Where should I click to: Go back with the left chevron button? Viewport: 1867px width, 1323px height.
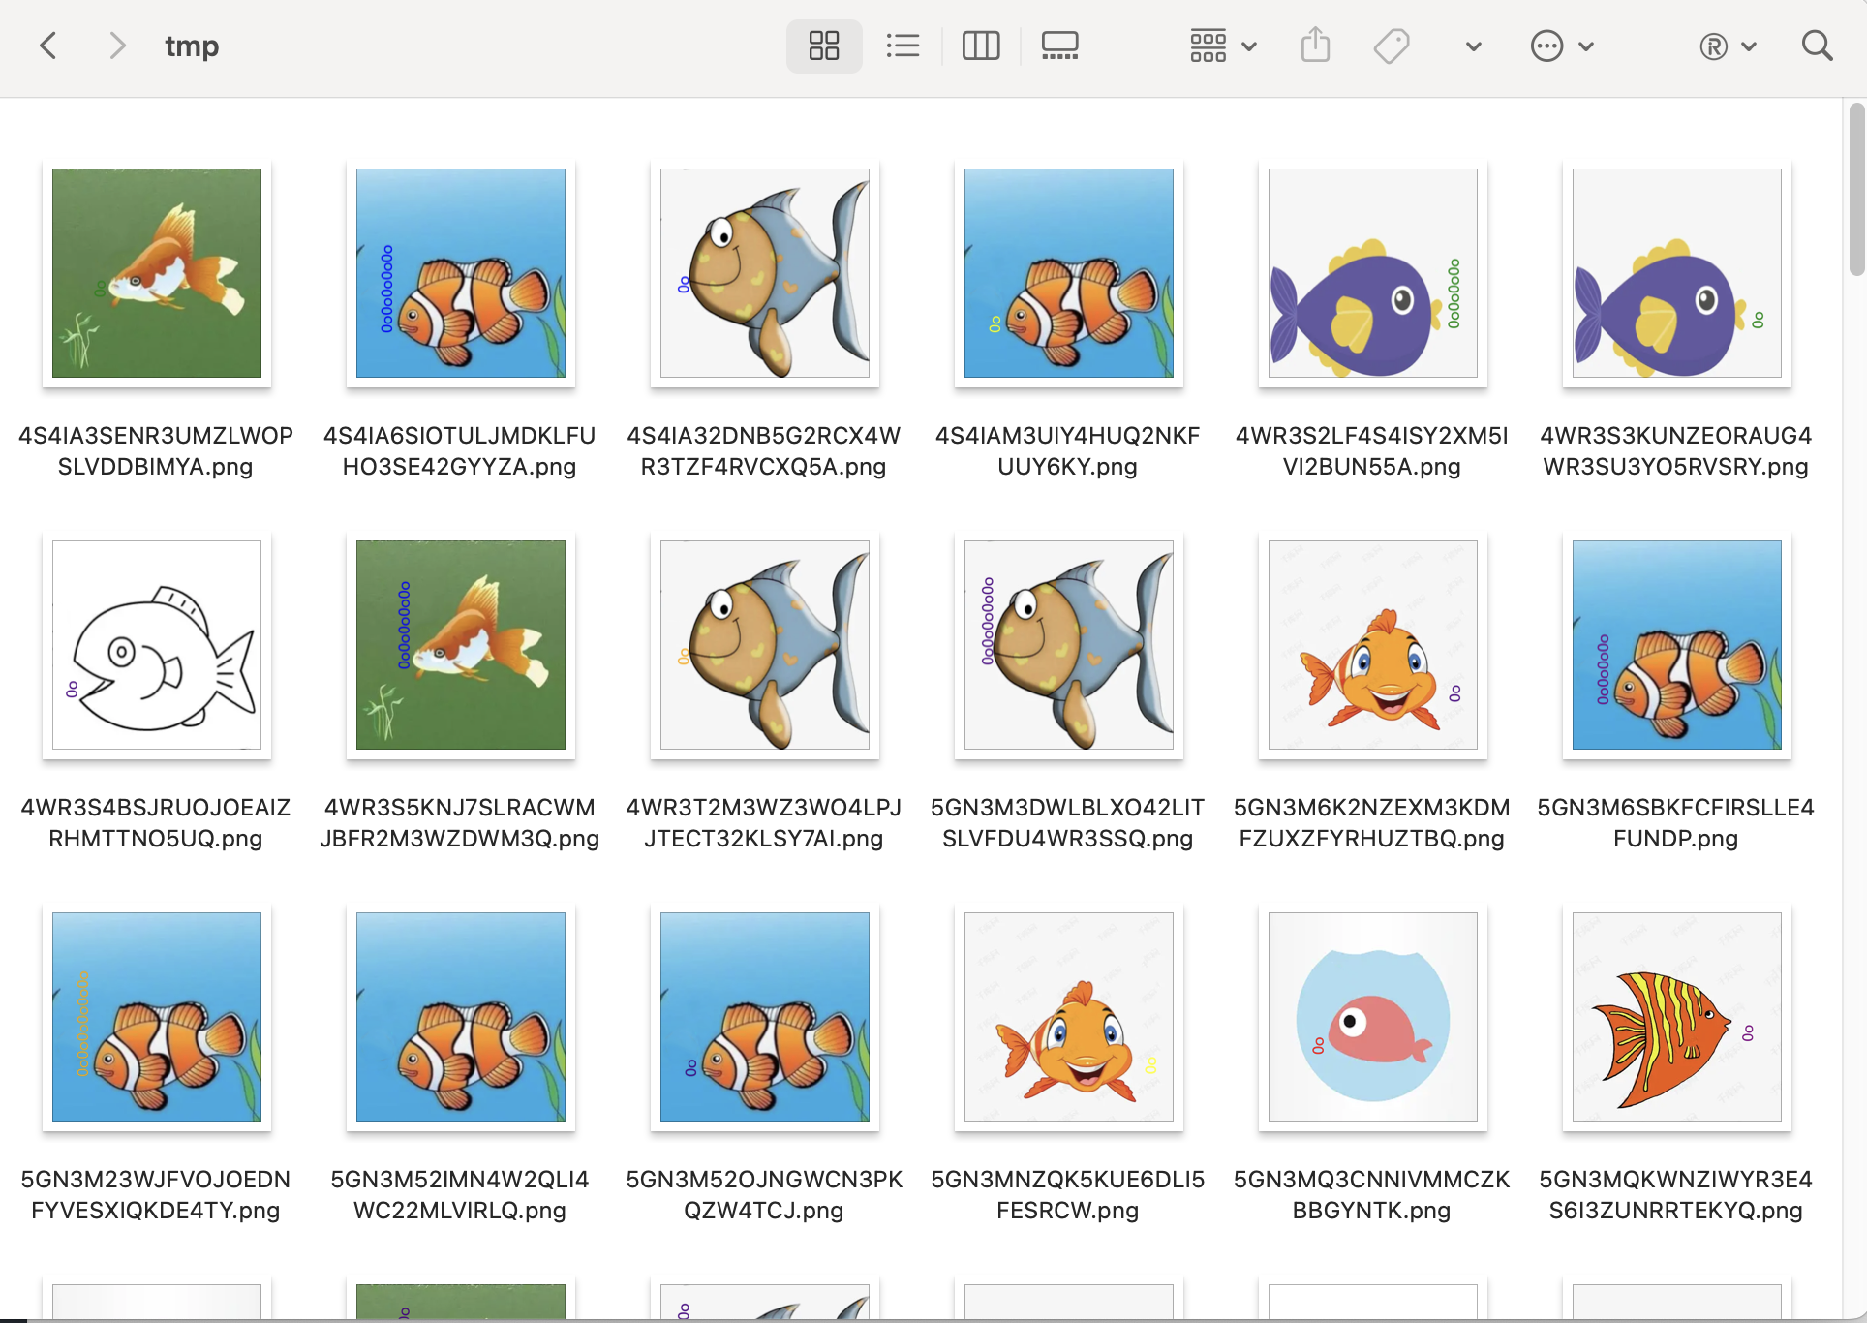tap(48, 46)
